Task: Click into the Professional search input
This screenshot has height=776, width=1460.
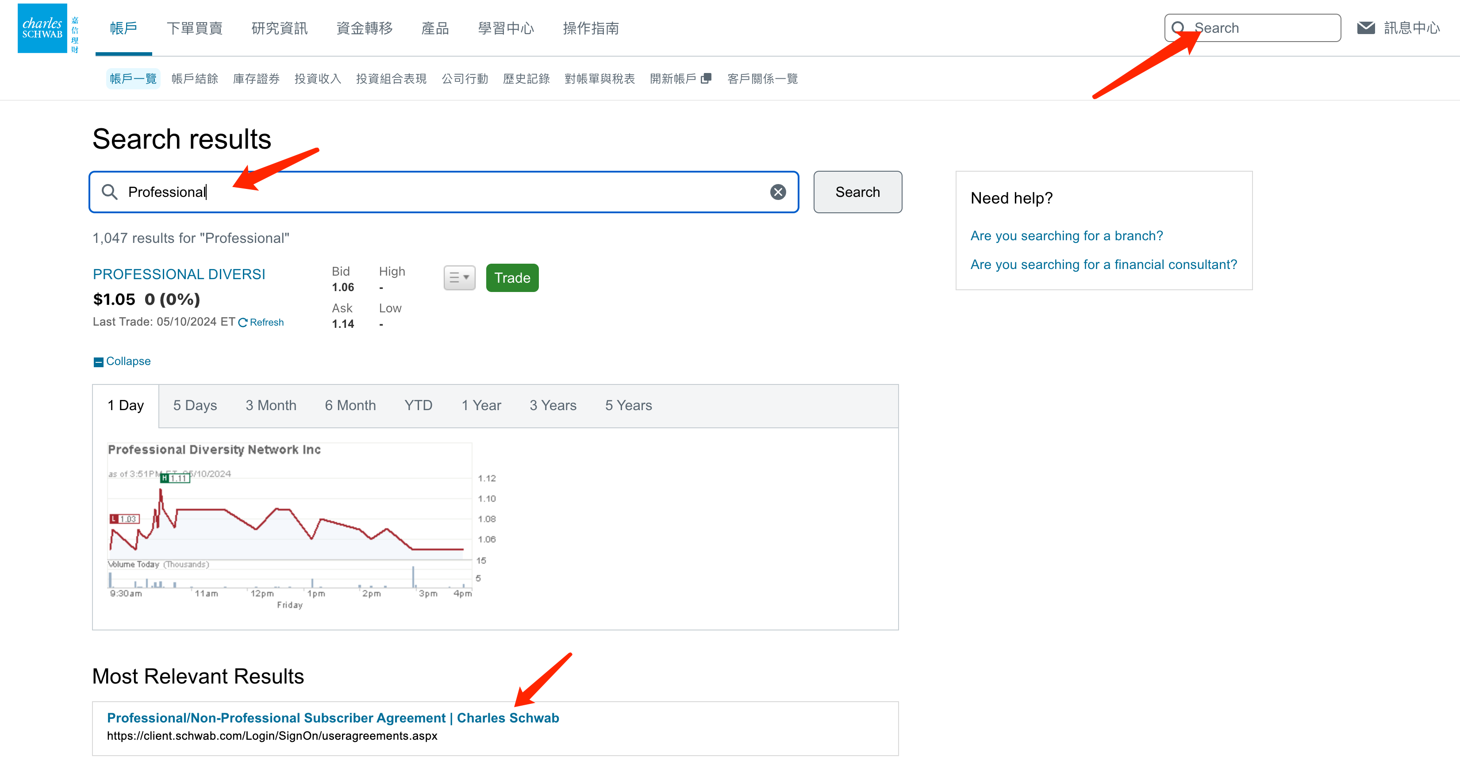Action: point(444,192)
